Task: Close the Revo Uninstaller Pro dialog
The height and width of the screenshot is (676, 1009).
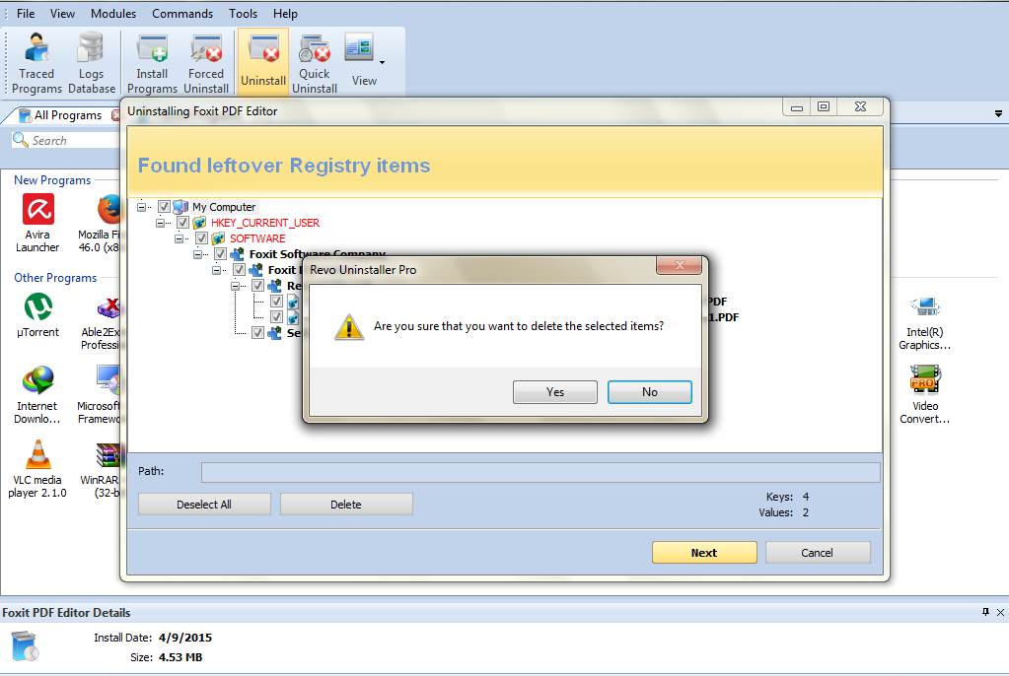Action: coord(679,265)
